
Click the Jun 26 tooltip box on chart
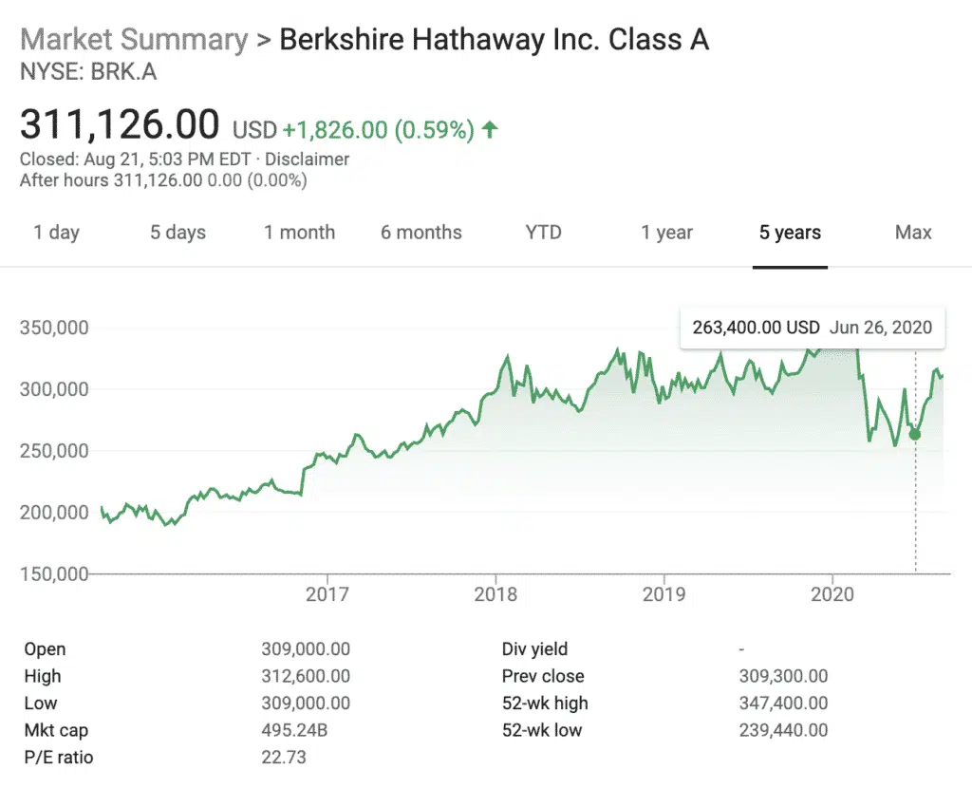pyautogui.click(x=813, y=328)
